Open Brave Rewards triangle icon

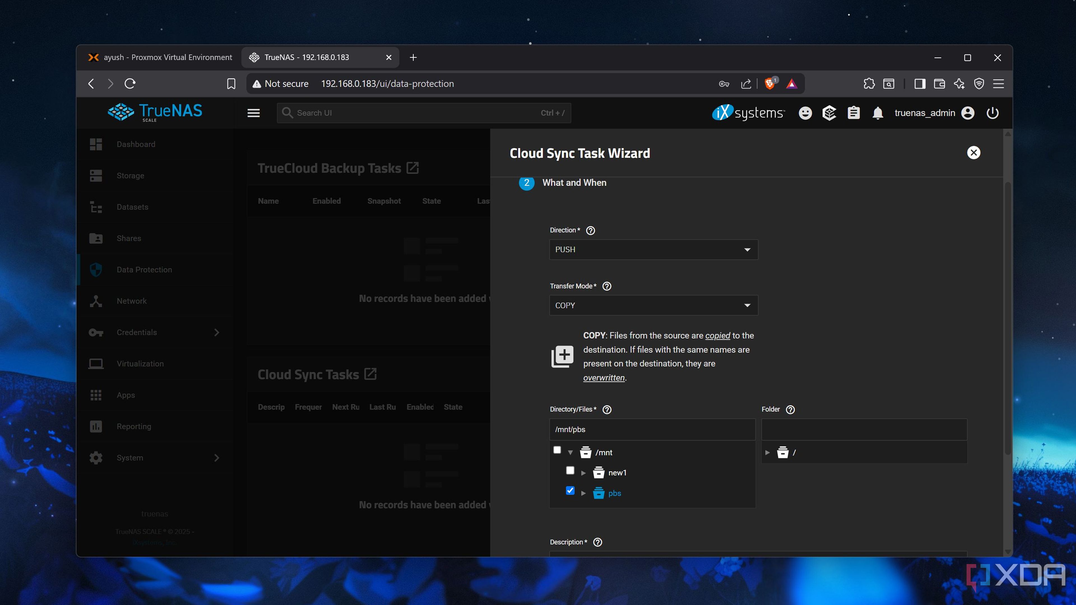[x=792, y=84]
